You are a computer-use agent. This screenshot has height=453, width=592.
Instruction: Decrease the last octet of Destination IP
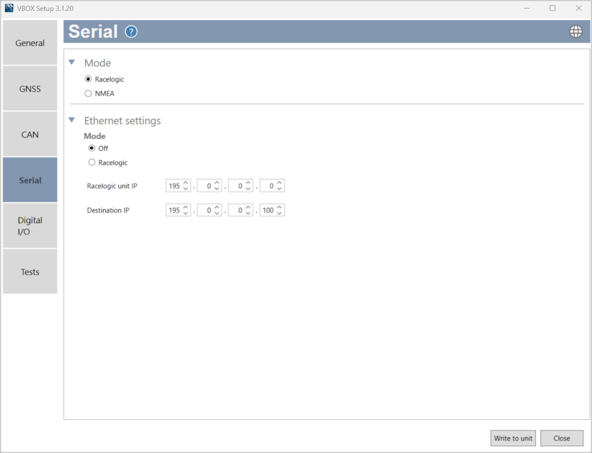click(x=279, y=213)
